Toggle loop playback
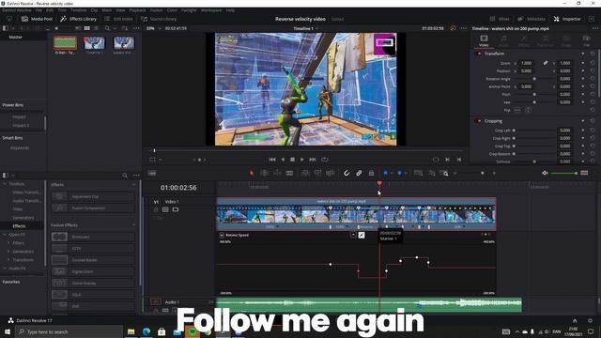This screenshot has height=338, width=601. (325, 160)
